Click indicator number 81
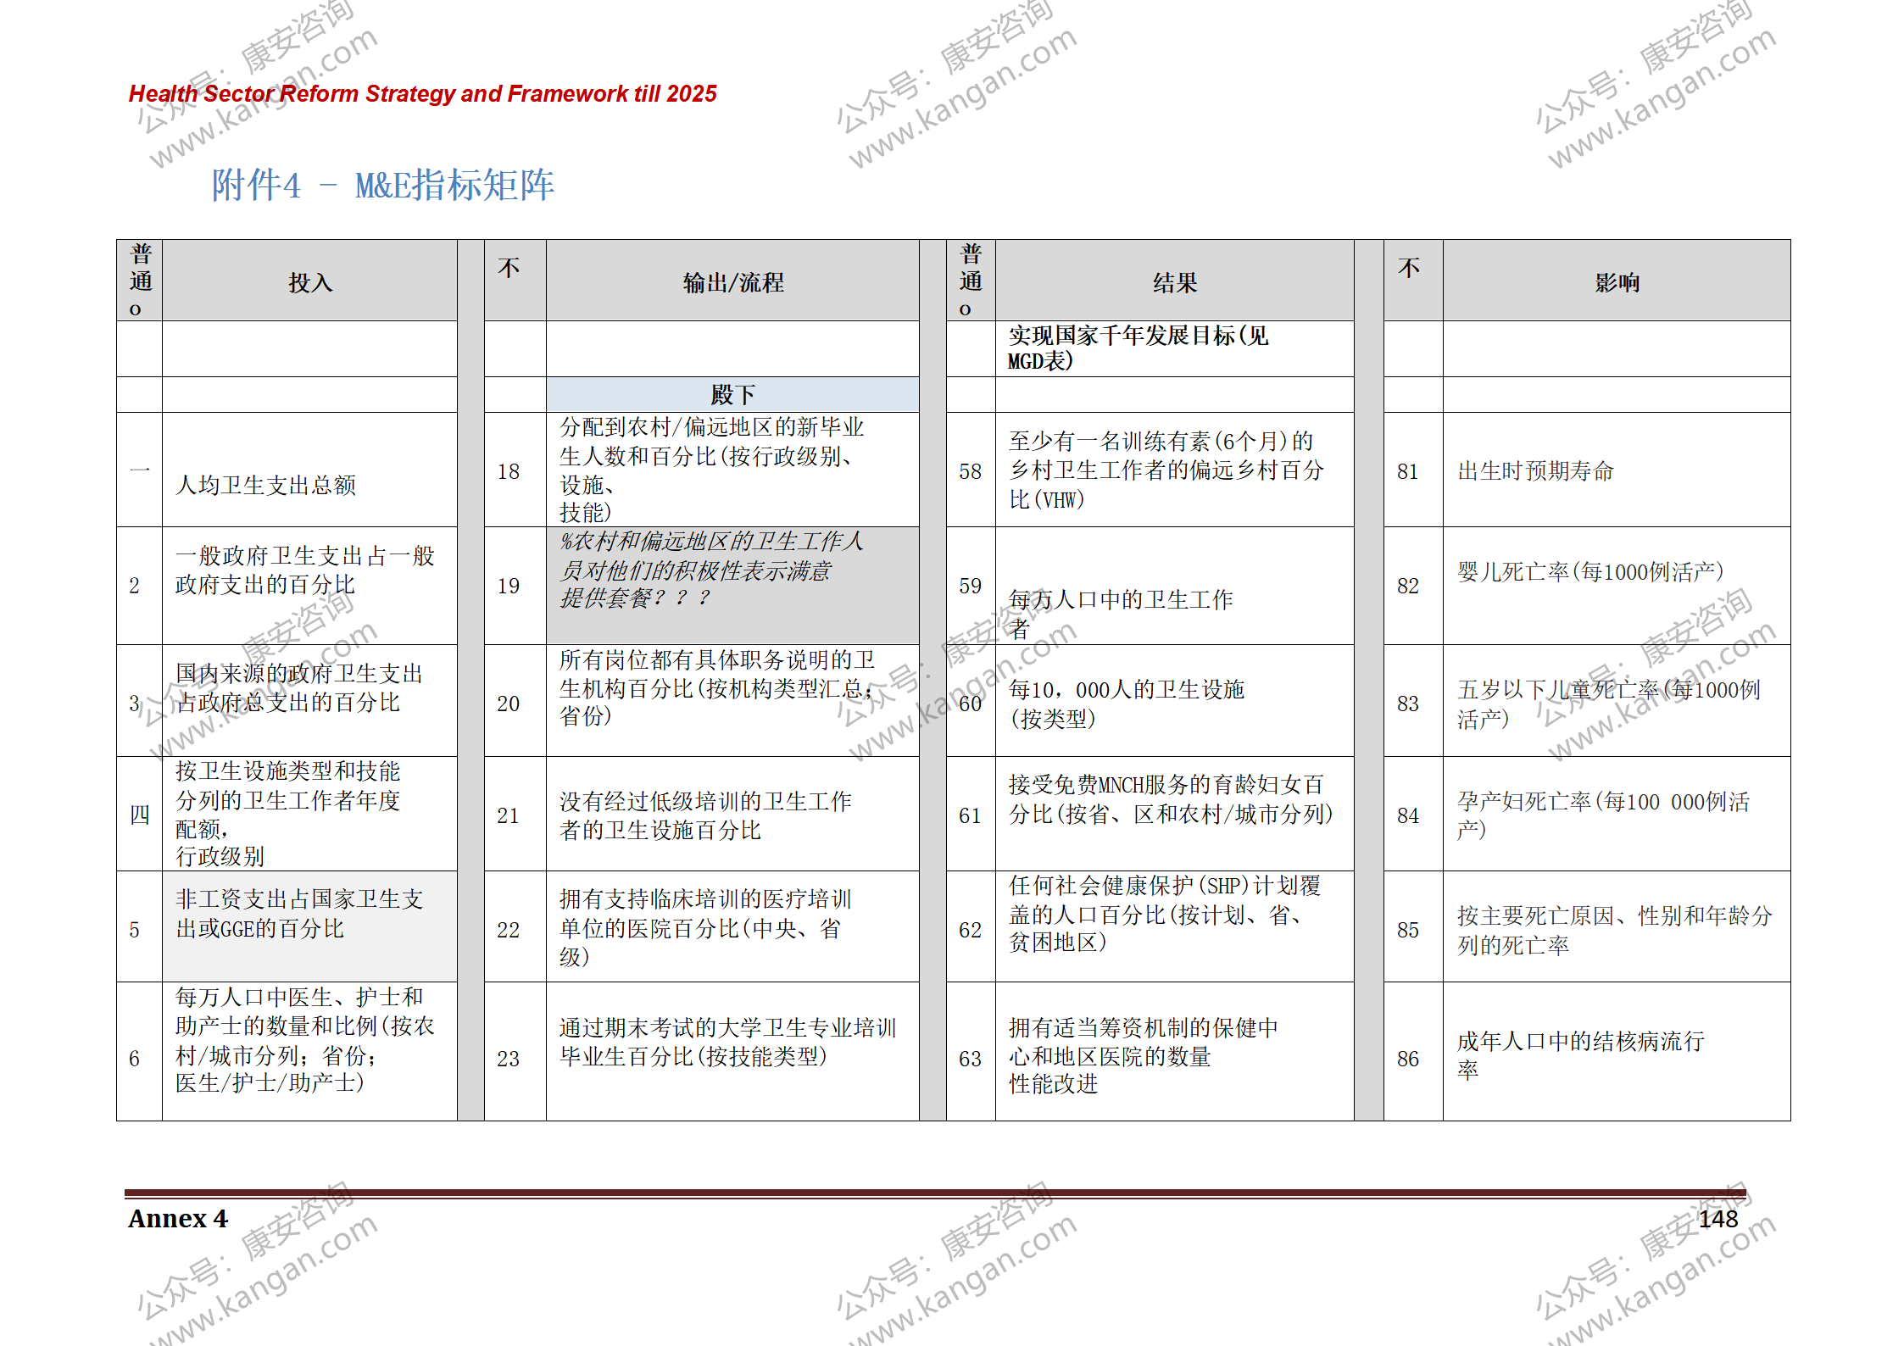The image size is (1904, 1346). pyautogui.click(x=1408, y=471)
